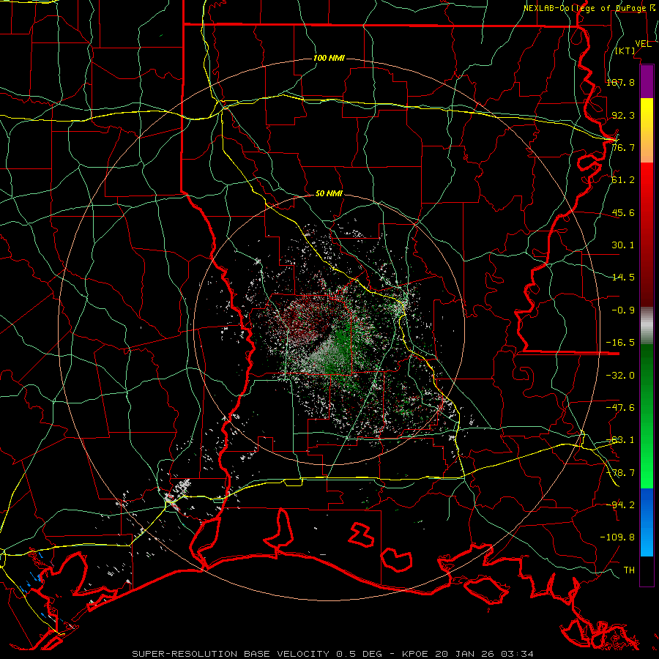This screenshot has width=659, height=659.
Task: Click the '100 NMI' range ring label
Action: (329, 58)
